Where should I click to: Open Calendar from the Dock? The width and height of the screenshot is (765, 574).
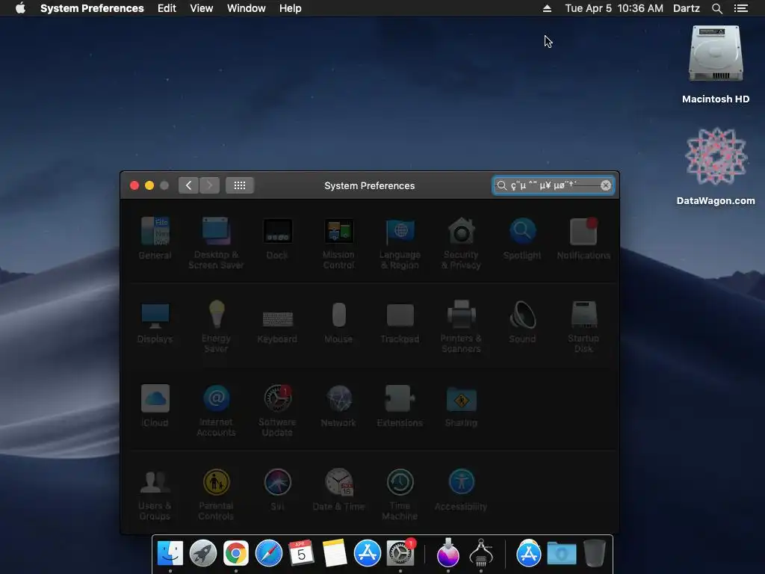tap(302, 553)
